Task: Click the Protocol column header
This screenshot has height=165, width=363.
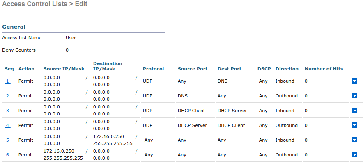Action: [x=153, y=69]
